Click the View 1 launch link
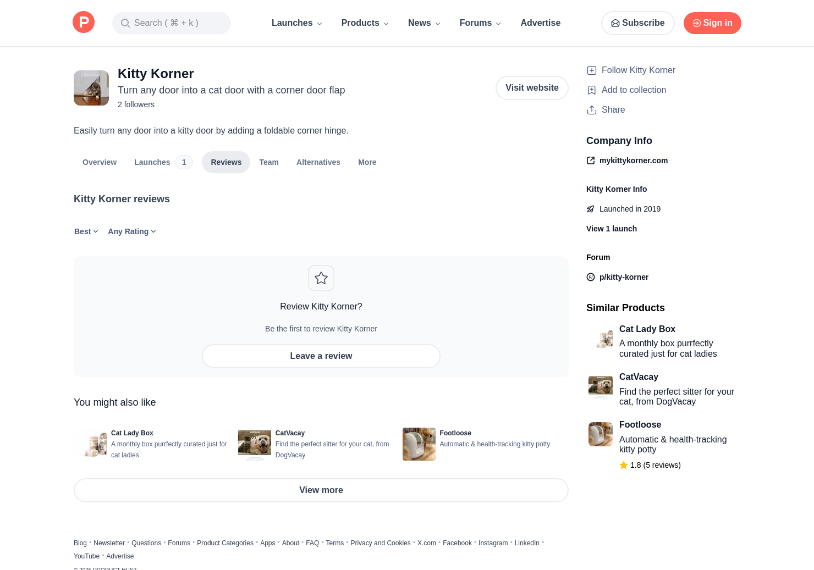The height and width of the screenshot is (570, 814). click(612, 229)
